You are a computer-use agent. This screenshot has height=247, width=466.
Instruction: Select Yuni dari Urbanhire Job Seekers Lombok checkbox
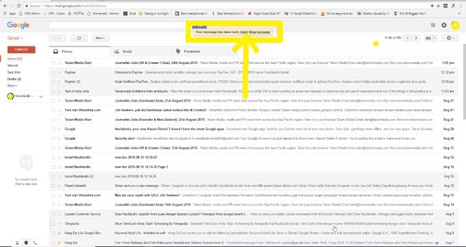[53, 110]
